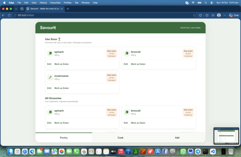The height and width of the screenshot is (157, 241).
Task: Edit spinach in the Use Soon section
Action: click(x=49, y=64)
